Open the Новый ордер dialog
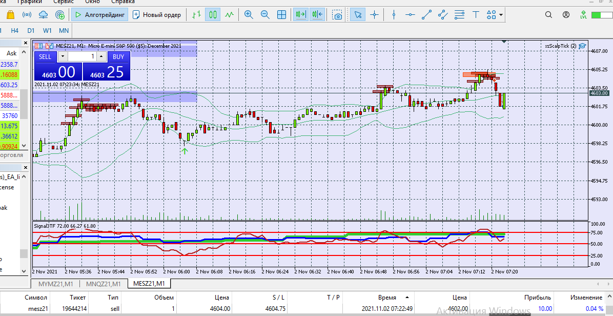The width and height of the screenshot is (613, 316). [157, 15]
